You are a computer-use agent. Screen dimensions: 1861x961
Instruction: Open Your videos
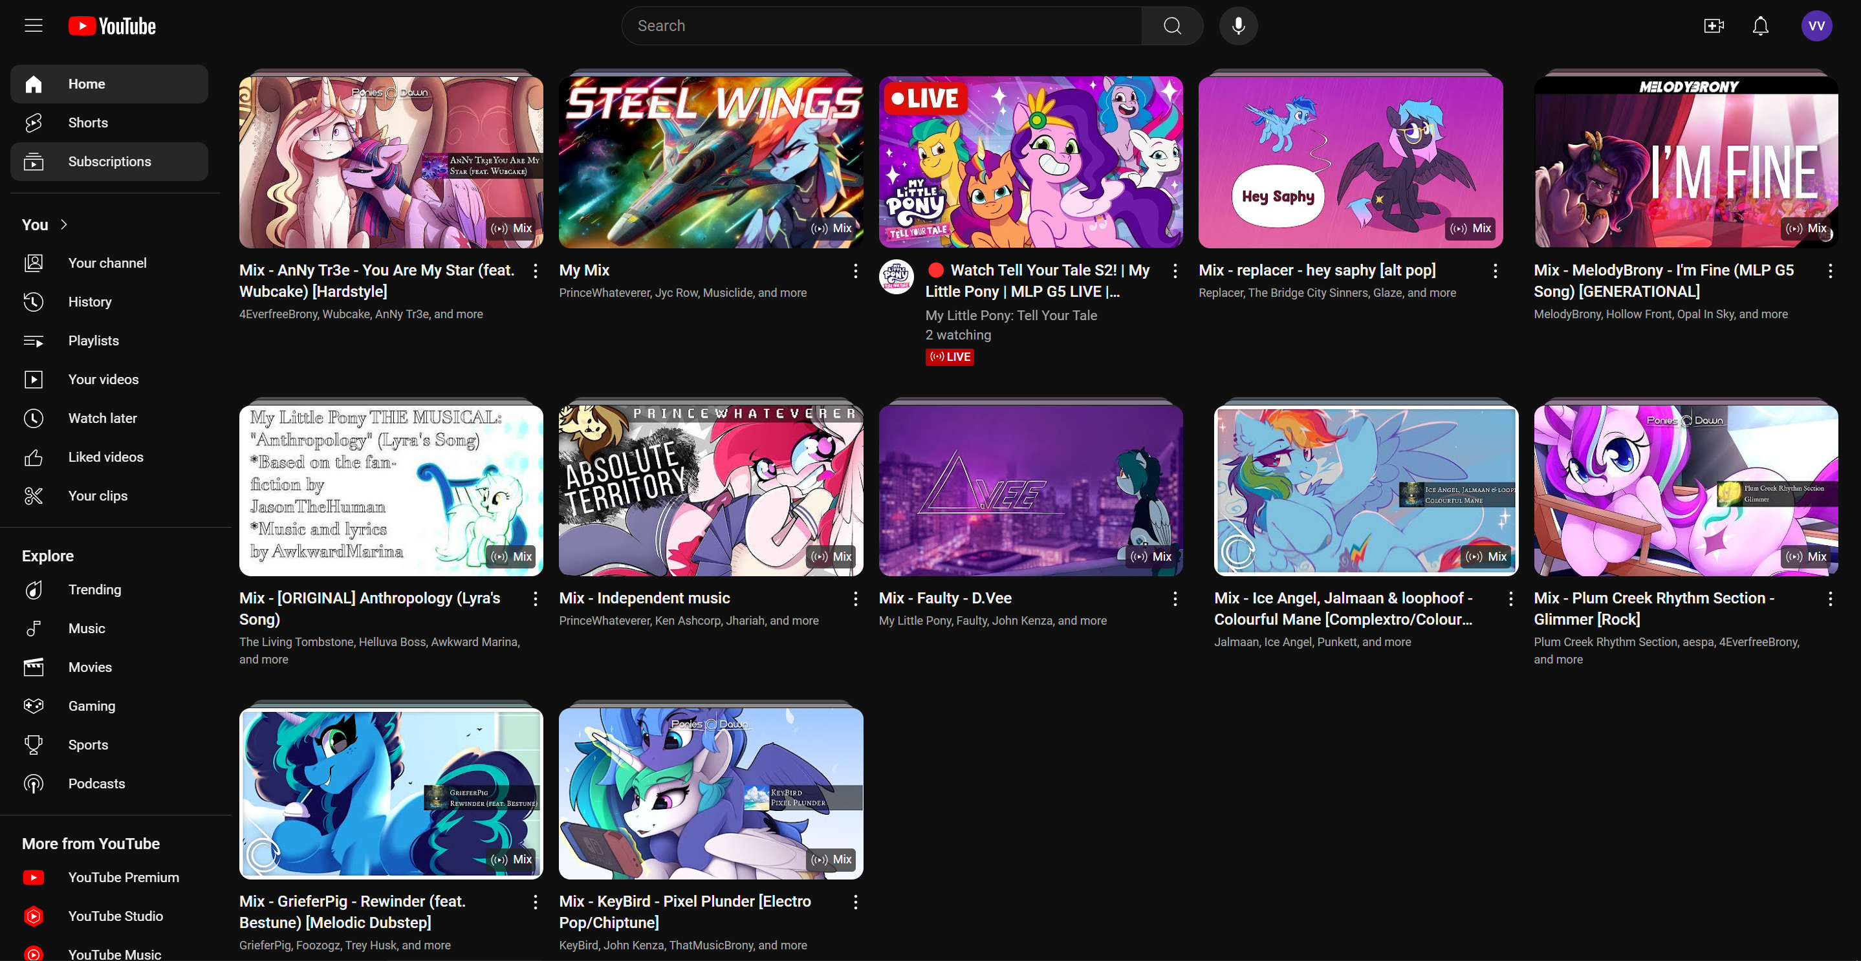click(x=109, y=380)
